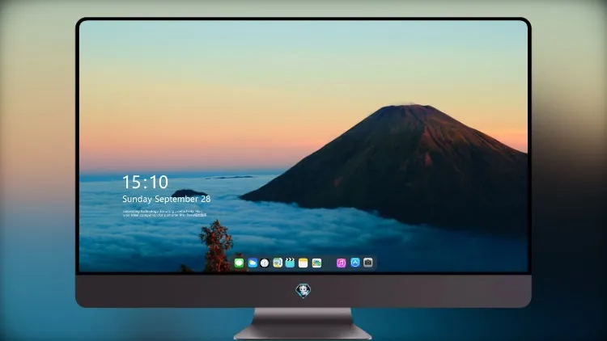Open the Clock app in the dock
The height and width of the screenshot is (341, 607).
(265, 263)
